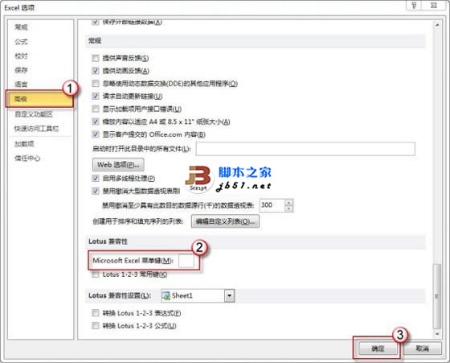Select 常规 in the options sidebar

pos(21,27)
